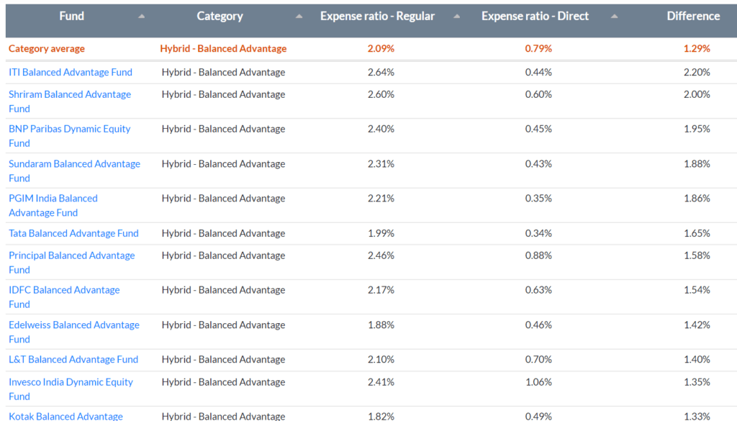Sort by Category column arrow icon
The image size is (737, 421).
click(x=299, y=17)
